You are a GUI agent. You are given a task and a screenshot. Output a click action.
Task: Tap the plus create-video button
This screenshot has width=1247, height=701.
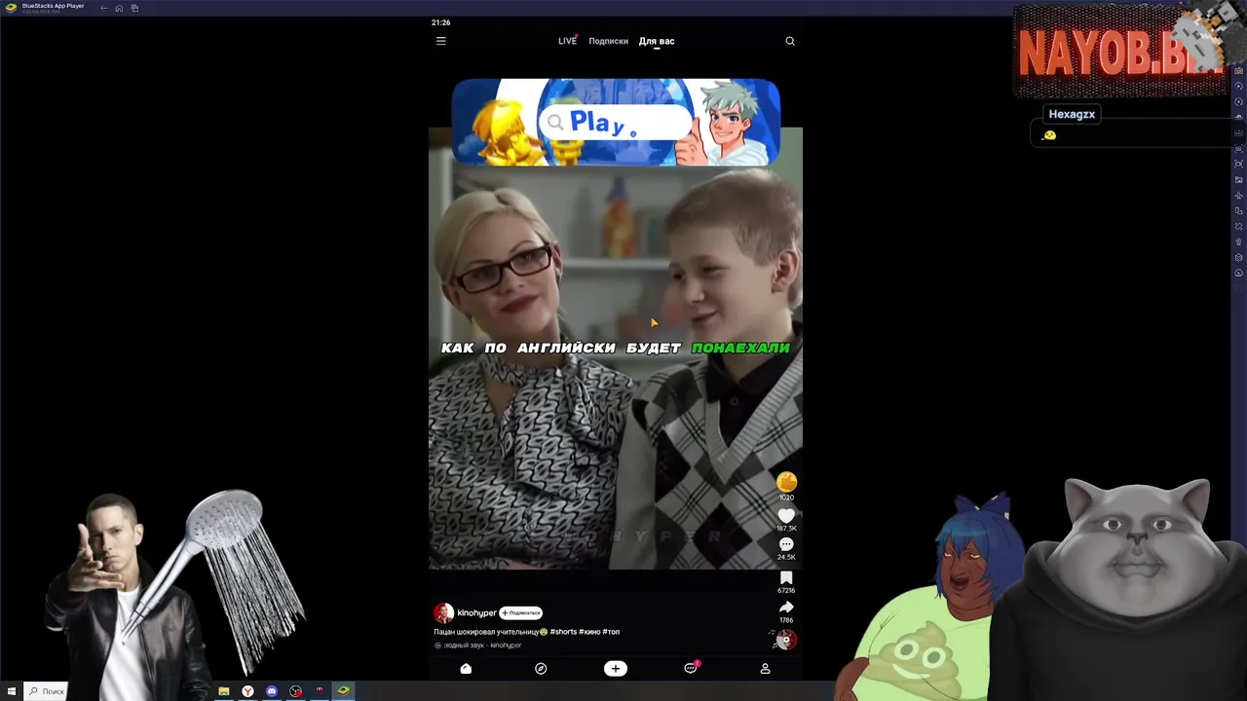coord(615,669)
